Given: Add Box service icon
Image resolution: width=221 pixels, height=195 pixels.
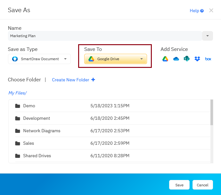Looking at the screenshot, I should (x=208, y=59).
